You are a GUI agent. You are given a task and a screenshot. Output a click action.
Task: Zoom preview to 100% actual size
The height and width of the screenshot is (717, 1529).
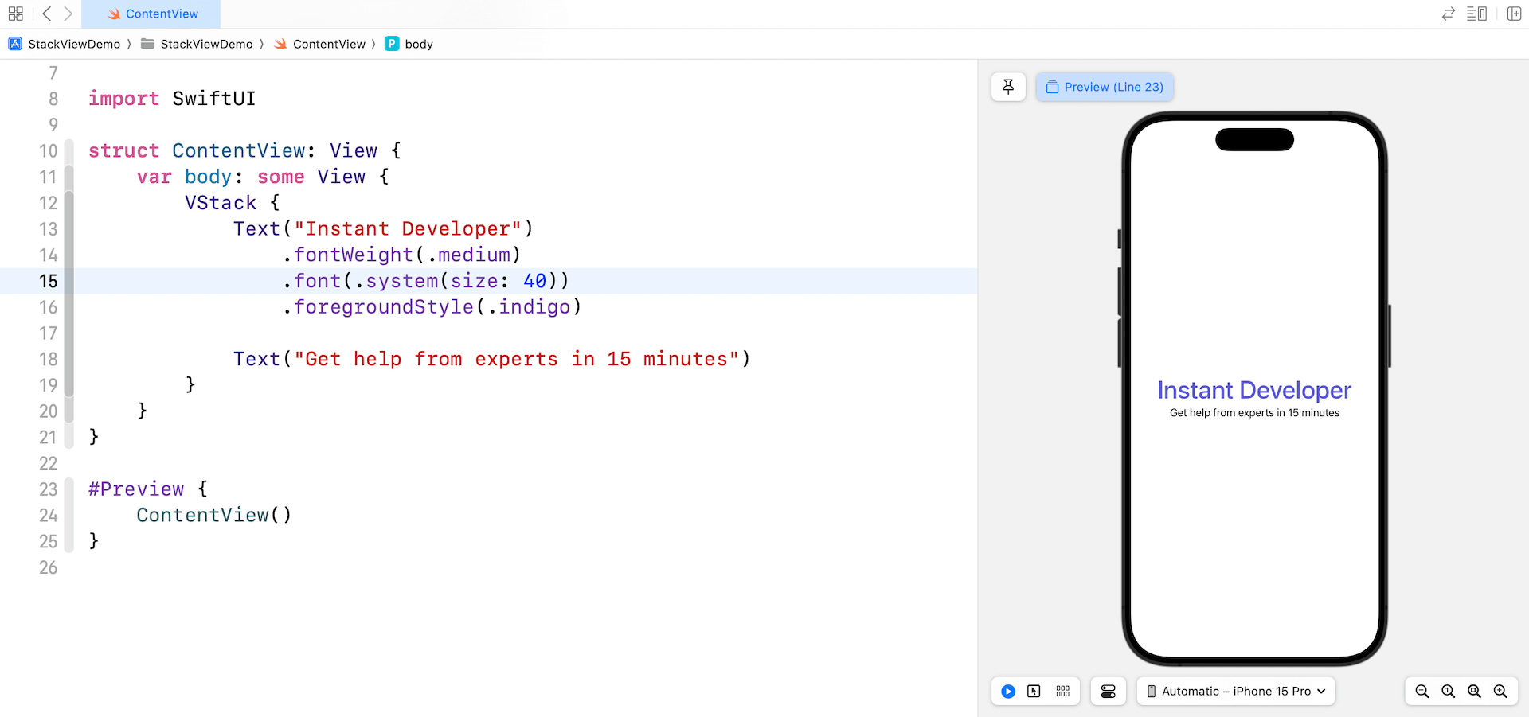(1449, 691)
